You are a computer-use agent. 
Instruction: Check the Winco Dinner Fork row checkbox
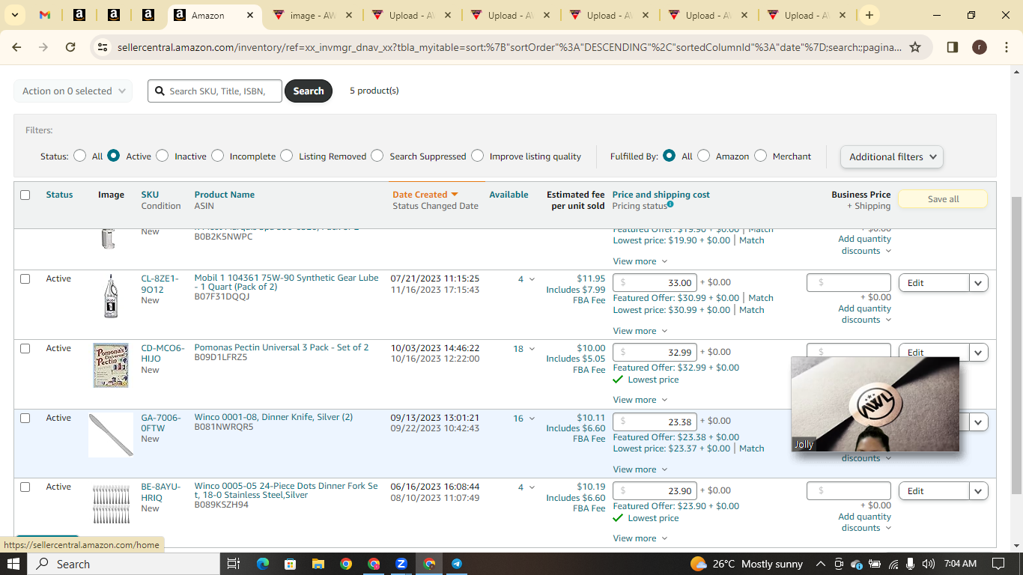click(x=25, y=487)
